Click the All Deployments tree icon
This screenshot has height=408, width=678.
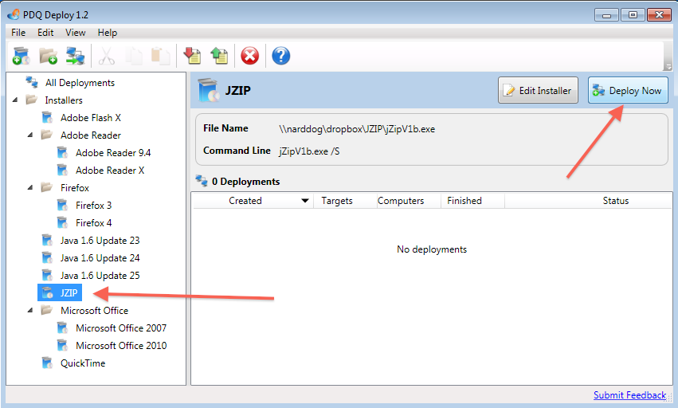(x=32, y=82)
